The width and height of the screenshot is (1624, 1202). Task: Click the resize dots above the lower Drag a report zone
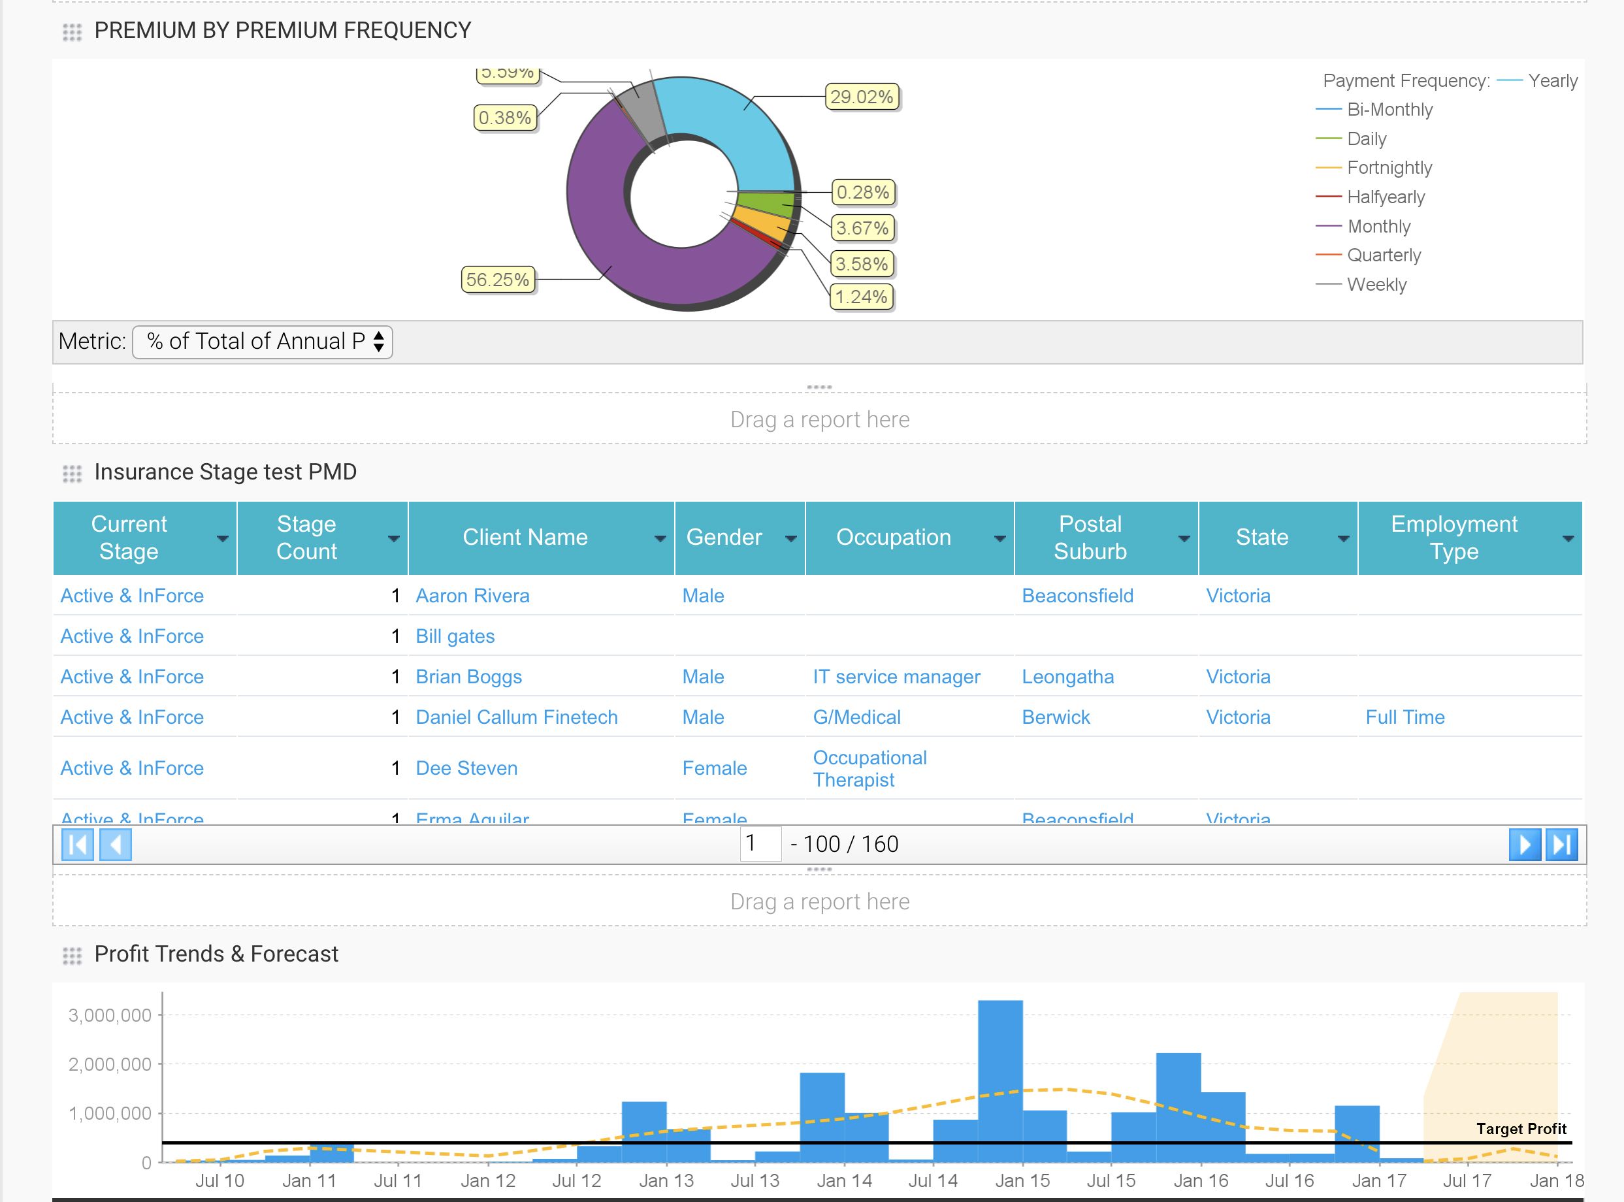tap(820, 869)
